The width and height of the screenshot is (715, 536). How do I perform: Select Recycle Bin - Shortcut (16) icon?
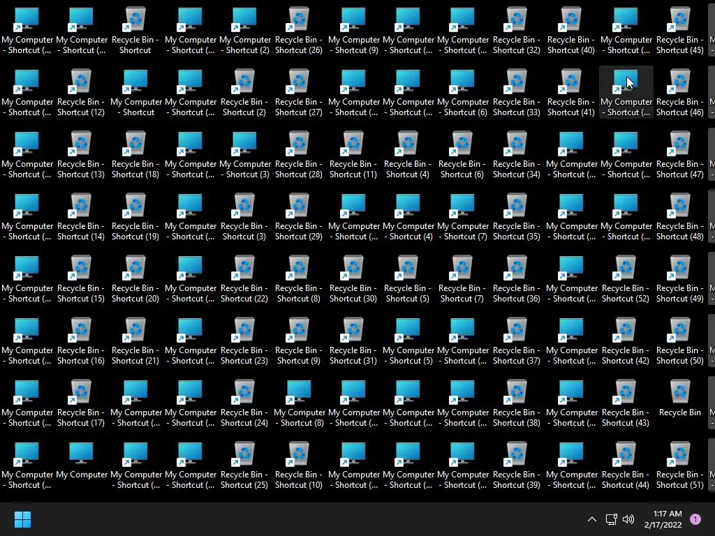(x=81, y=341)
